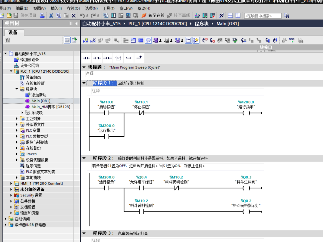Insert an output coil instruction
Viewport: 323px width, 242px height.
[x=107, y=58]
